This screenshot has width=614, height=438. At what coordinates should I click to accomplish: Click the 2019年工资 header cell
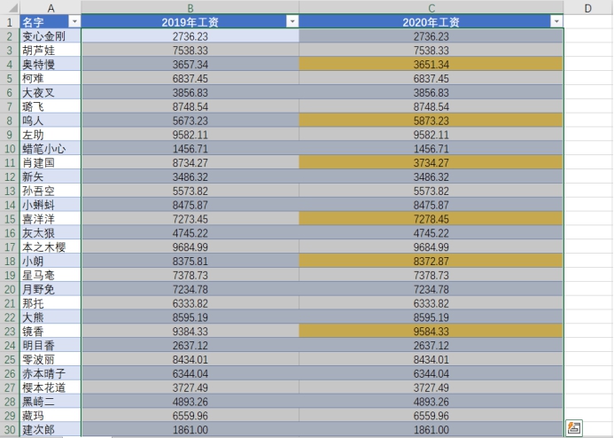click(x=190, y=22)
